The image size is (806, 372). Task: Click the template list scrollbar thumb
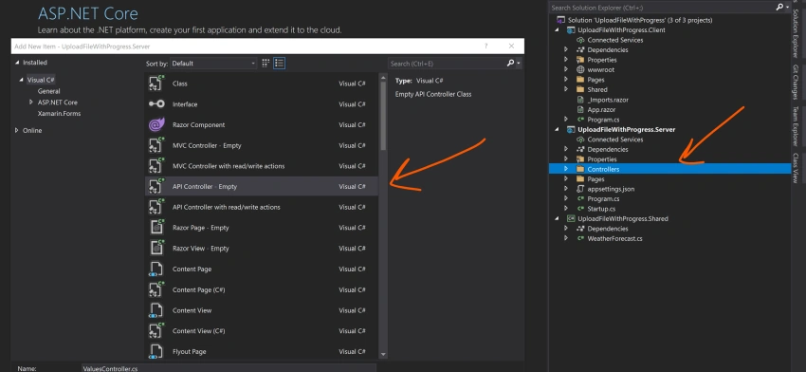point(383,117)
